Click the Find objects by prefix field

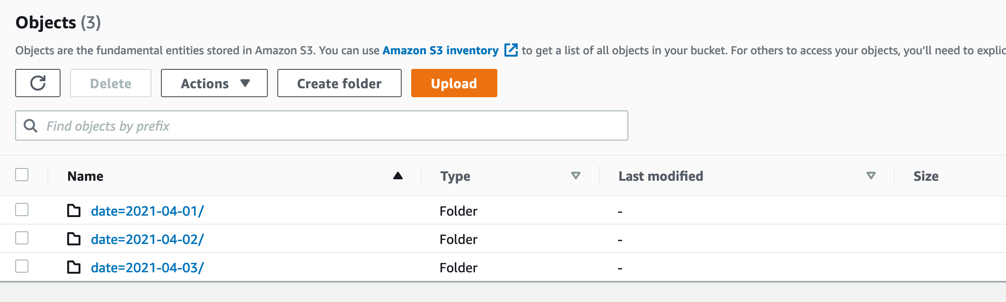(331, 126)
